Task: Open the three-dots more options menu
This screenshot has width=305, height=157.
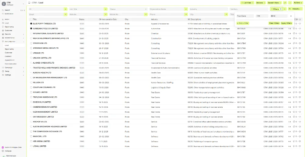Action: click(289, 3)
